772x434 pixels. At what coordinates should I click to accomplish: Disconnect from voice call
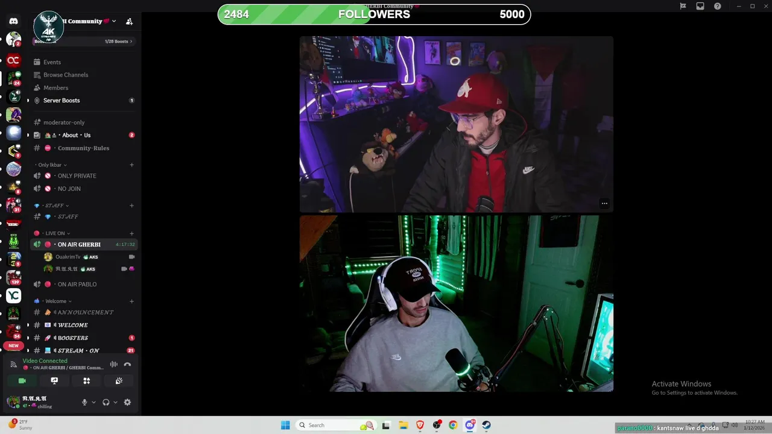(x=127, y=364)
